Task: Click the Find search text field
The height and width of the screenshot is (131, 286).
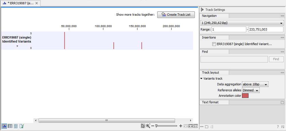Action: point(234,59)
